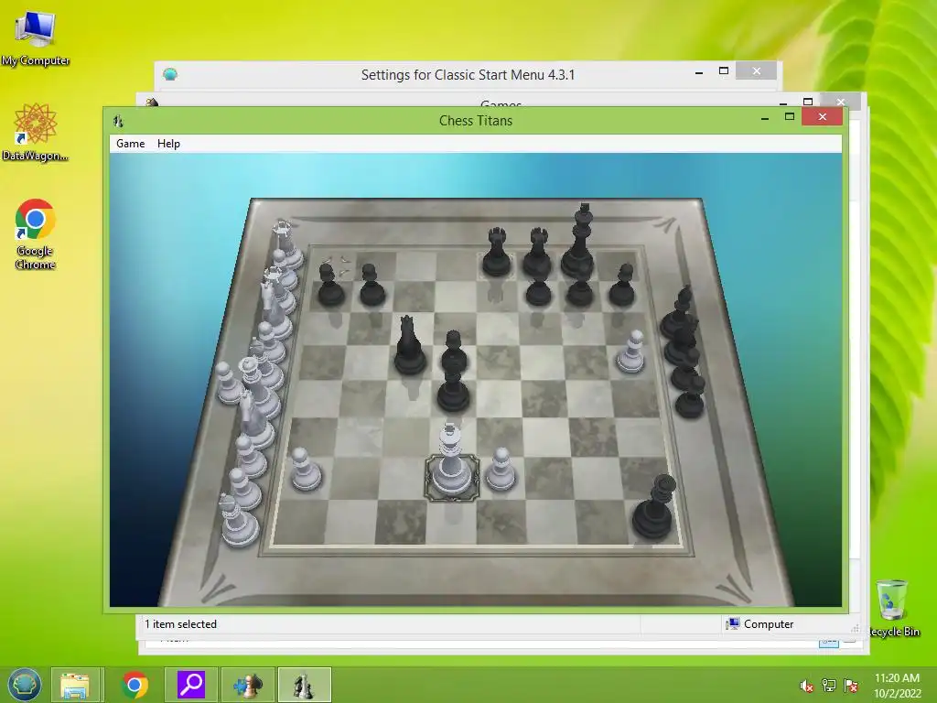Viewport: 937px width, 703px height.
Task: Click the Start button shell orb
Action: click(25, 685)
